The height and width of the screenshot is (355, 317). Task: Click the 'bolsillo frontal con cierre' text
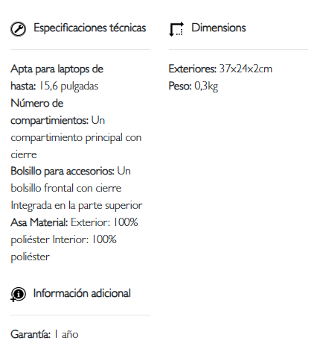(x=66, y=188)
